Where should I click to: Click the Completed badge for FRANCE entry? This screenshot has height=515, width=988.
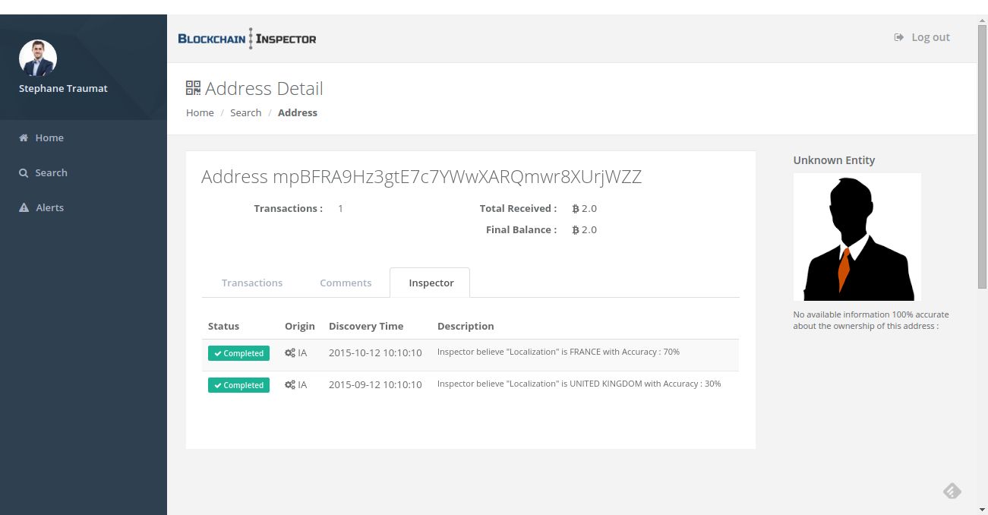click(238, 353)
